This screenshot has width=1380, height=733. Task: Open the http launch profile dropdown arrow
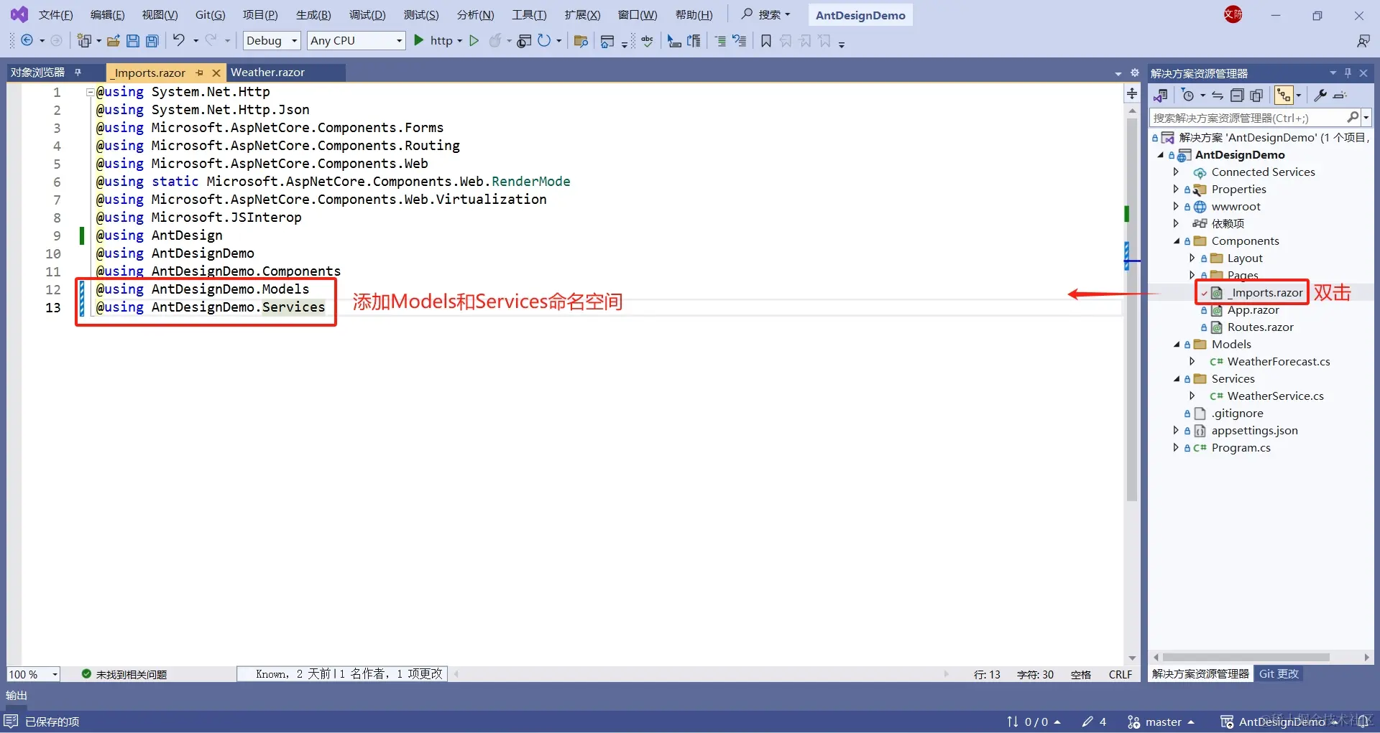pyautogui.click(x=459, y=41)
